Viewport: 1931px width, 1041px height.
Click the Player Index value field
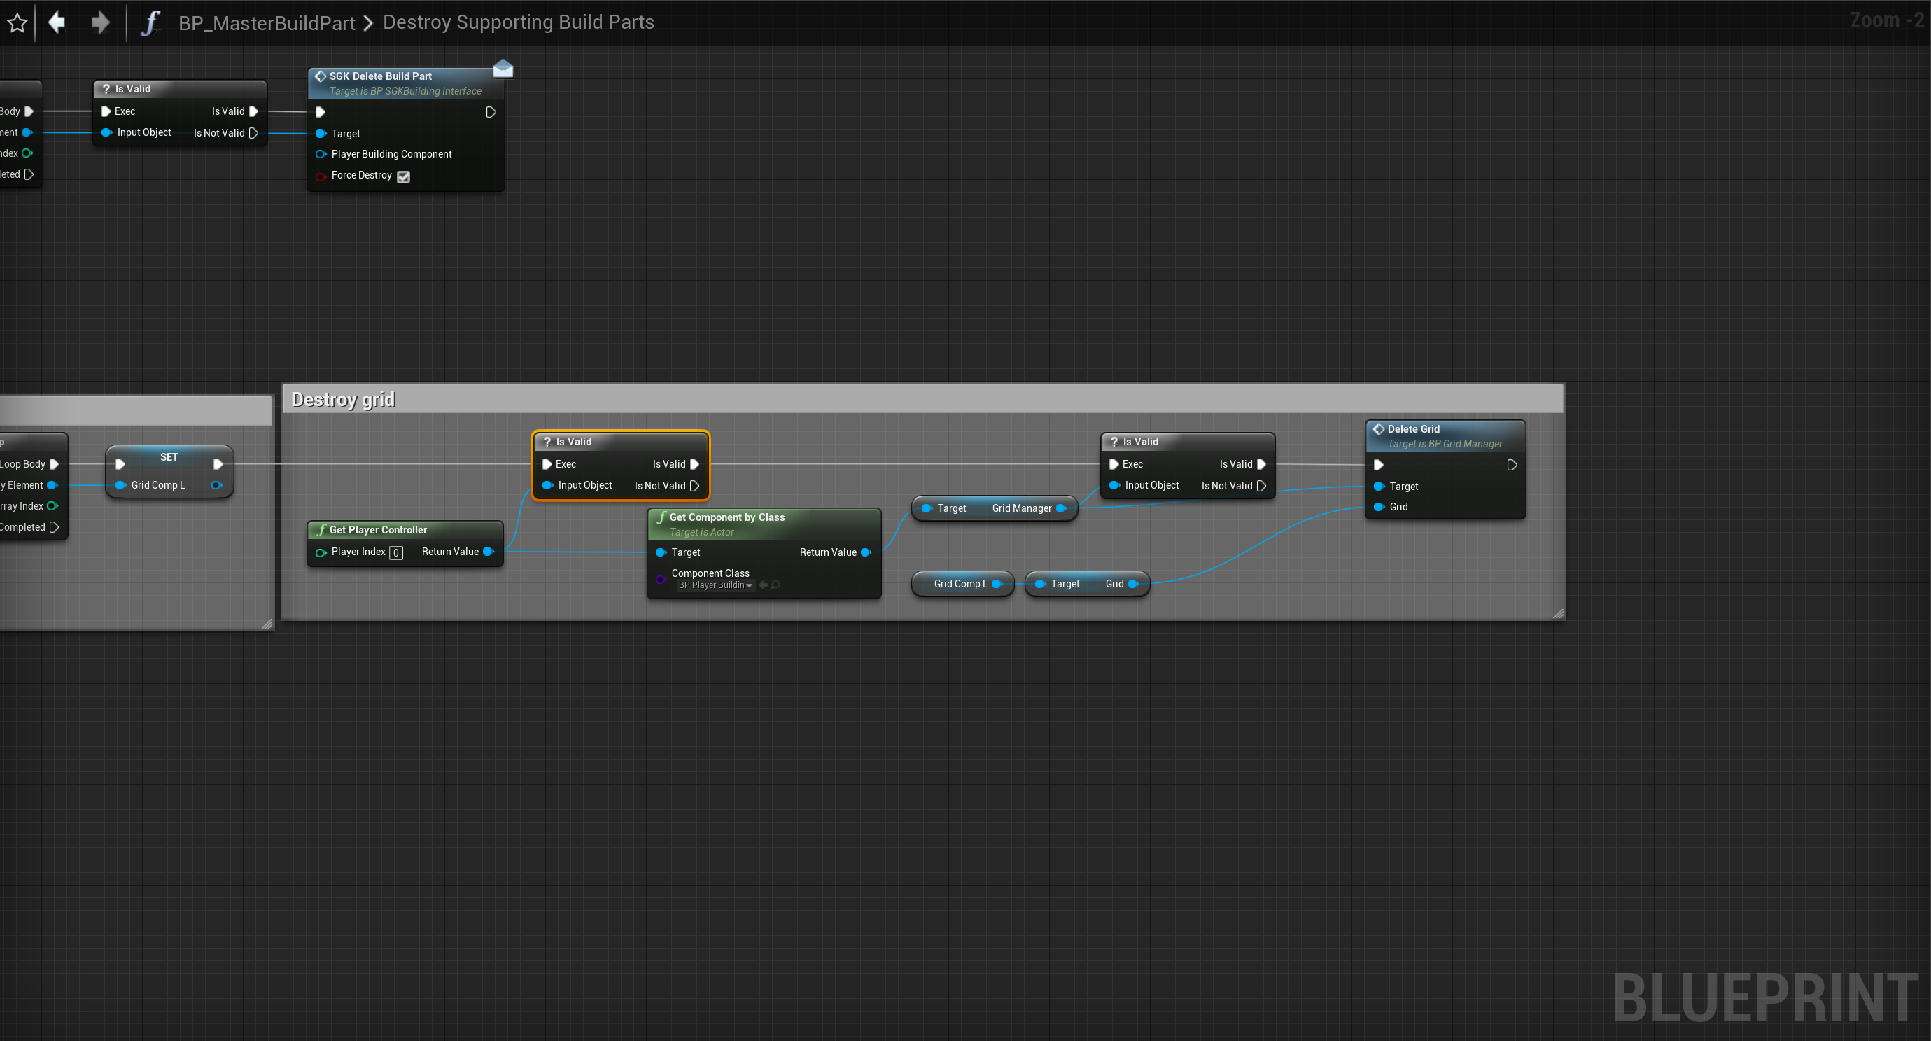[396, 553]
